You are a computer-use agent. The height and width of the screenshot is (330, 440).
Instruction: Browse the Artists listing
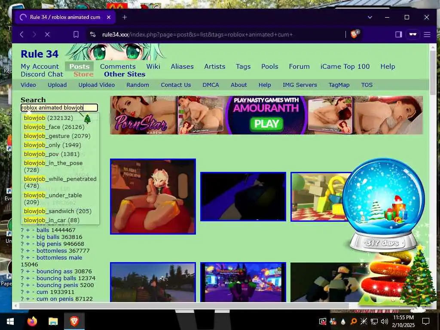(215, 67)
